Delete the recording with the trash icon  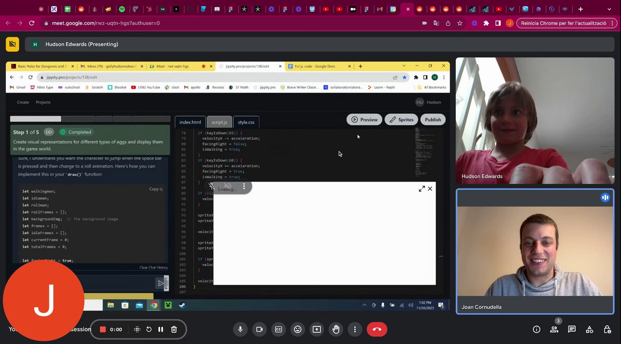coord(174,329)
